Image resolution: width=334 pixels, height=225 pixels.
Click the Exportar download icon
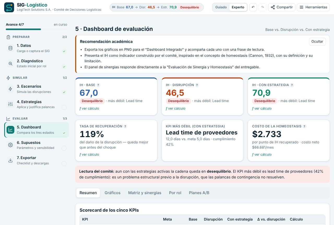tap(10, 160)
